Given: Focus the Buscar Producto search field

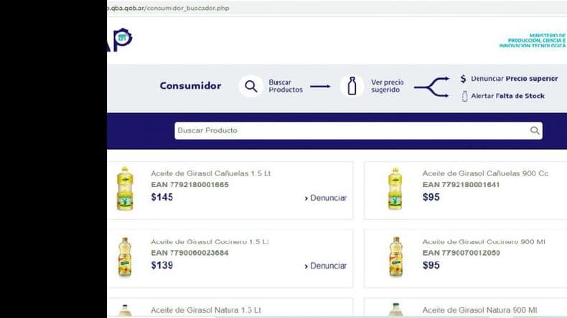Looking at the screenshot, I should pos(358,130).
